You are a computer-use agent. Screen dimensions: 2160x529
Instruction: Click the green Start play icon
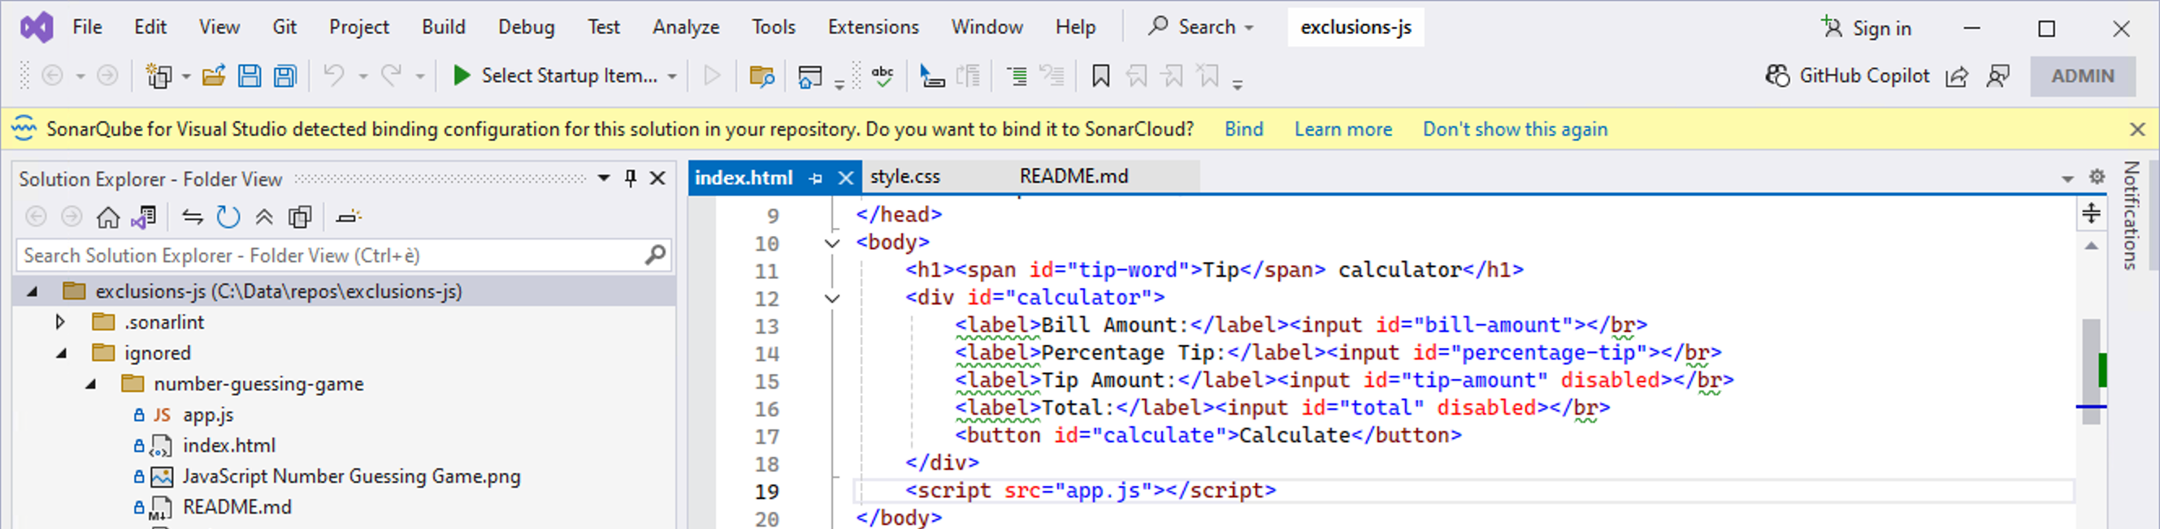point(462,76)
